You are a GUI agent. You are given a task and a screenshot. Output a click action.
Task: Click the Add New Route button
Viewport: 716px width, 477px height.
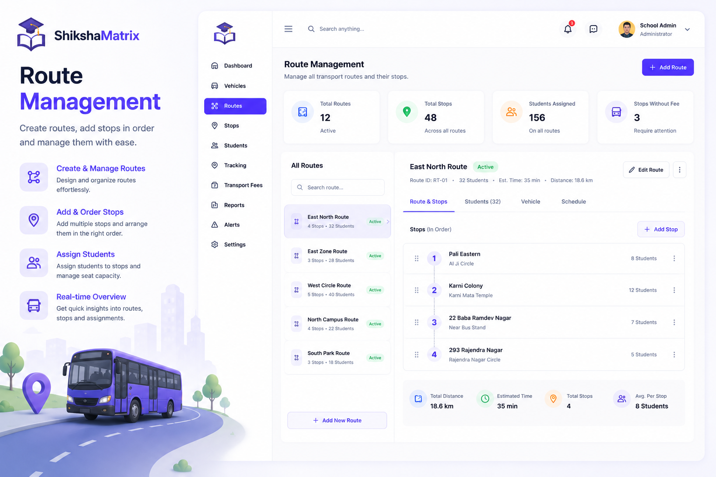pos(337,420)
